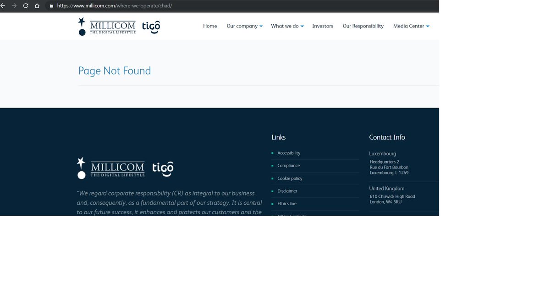Open the Disclaimer footer link
Screen dimensions: 550x282
(x=287, y=191)
